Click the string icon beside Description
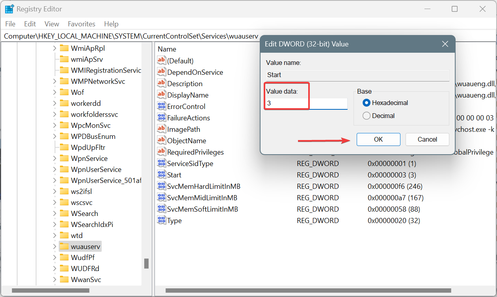This screenshot has width=497, height=297. click(162, 83)
